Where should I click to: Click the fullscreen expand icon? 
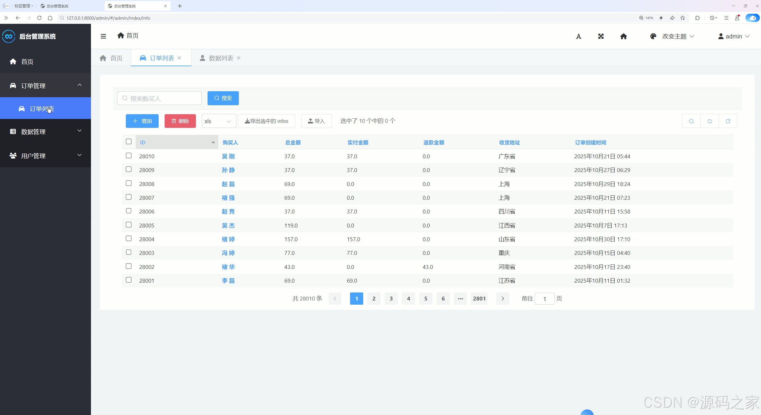(601, 36)
